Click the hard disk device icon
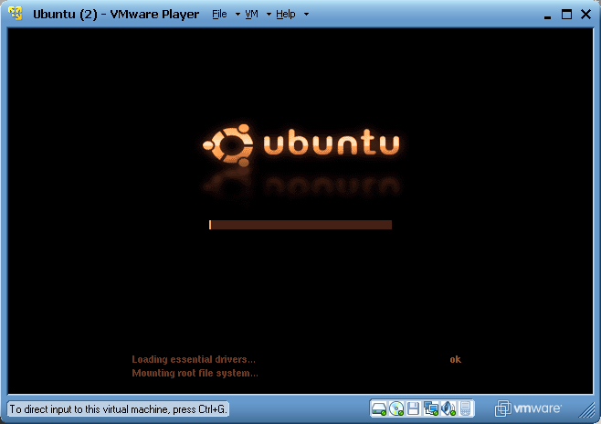Image resolution: width=601 pixels, height=424 pixels. click(x=379, y=408)
